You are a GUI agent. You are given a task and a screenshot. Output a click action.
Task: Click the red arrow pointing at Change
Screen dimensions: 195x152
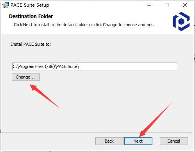pyautogui.click(x=44, y=96)
